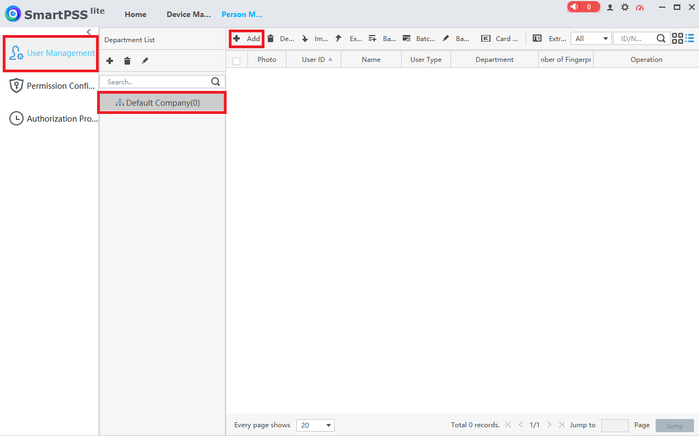Click the Delete user trash icon in toolbar
This screenshot has width=699, height=436.
point(270,39)
